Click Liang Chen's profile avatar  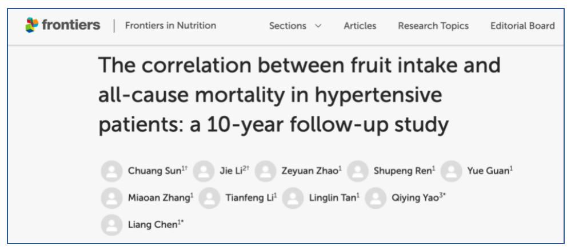tap(112, 225)
